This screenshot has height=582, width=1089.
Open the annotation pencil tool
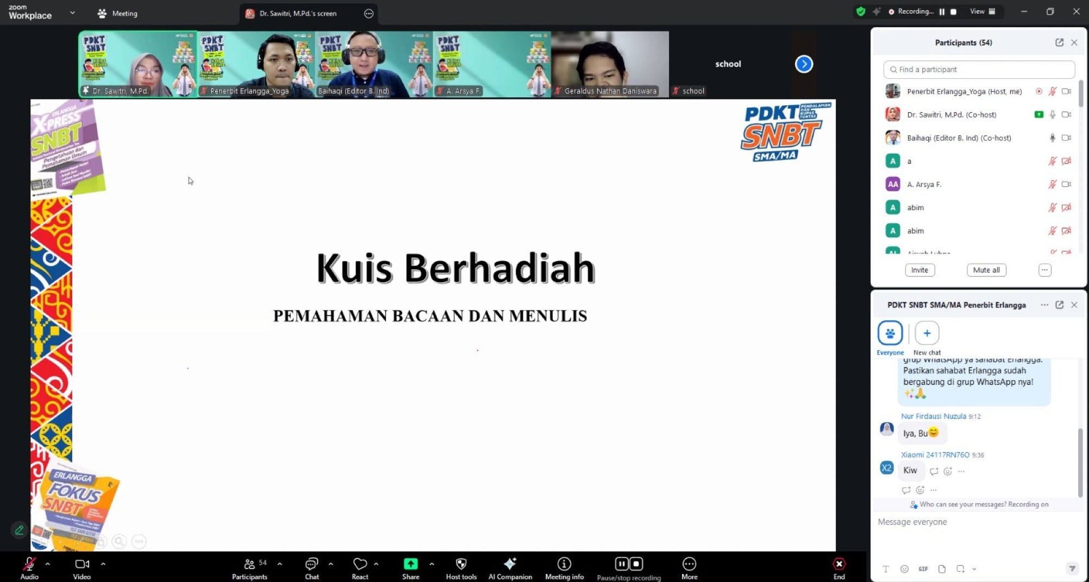click(x=19, y=530)
